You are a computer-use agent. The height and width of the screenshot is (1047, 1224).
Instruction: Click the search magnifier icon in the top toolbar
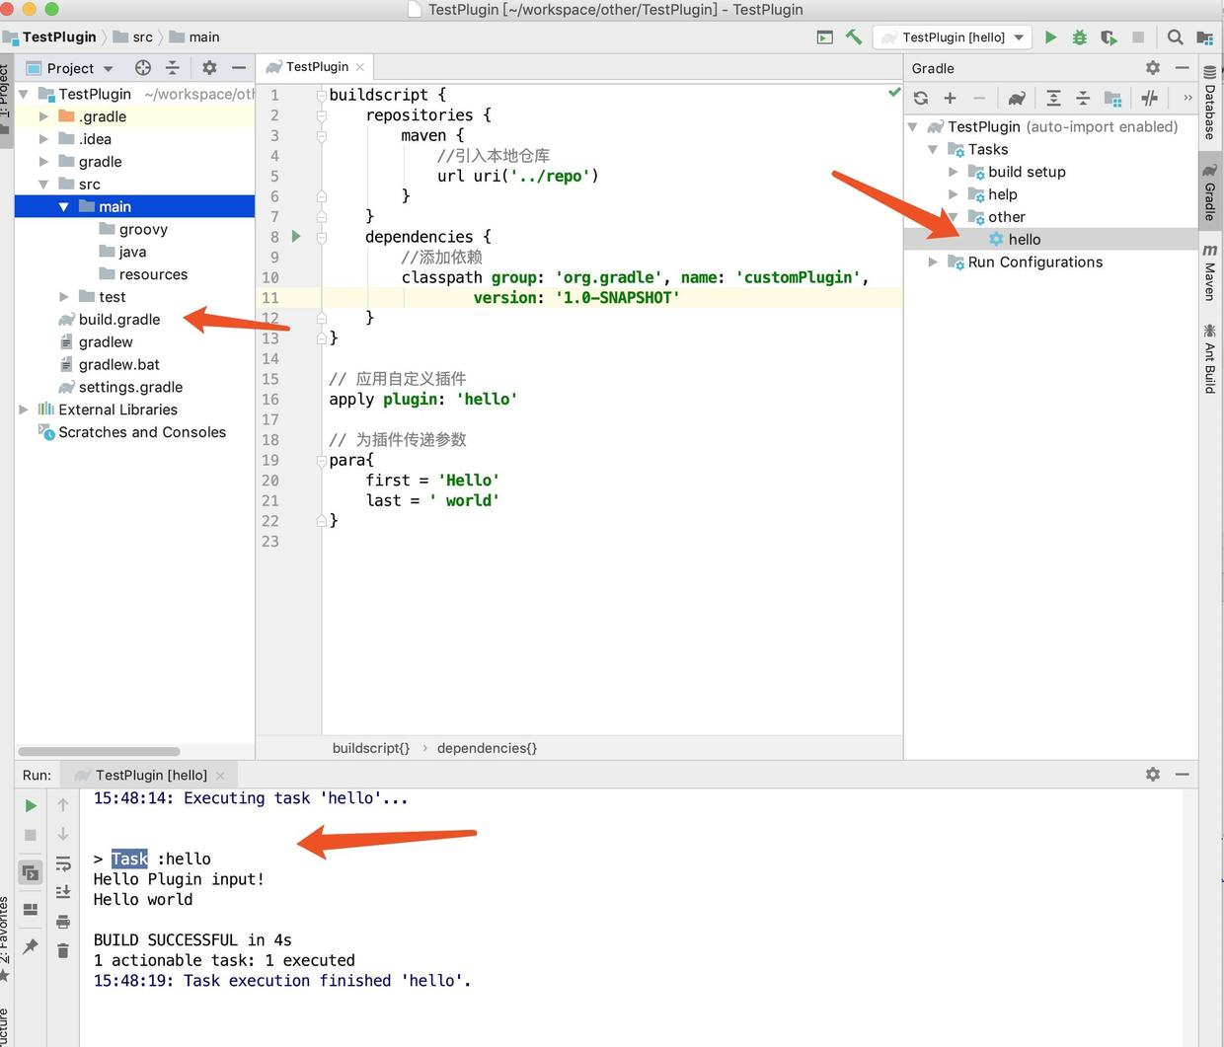coord(1175,37)
